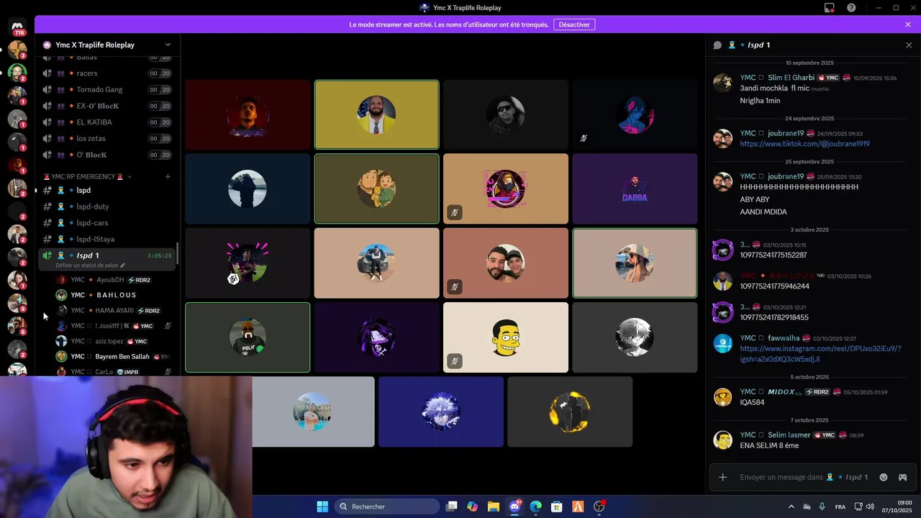The height and width of the screenshot is (518, 921).
Task: Click the emoji picker in message box
Action: coord(884,477)
